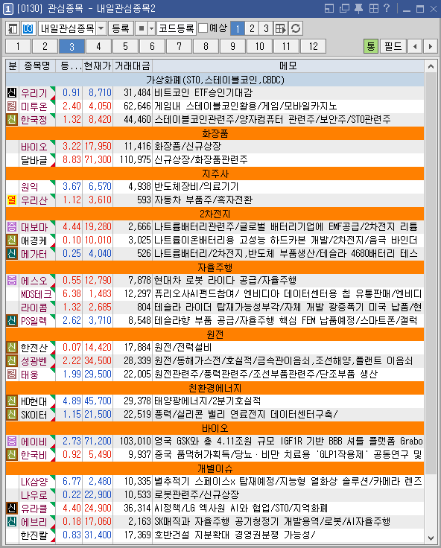Click the 메모 column header

click(288, 66)
